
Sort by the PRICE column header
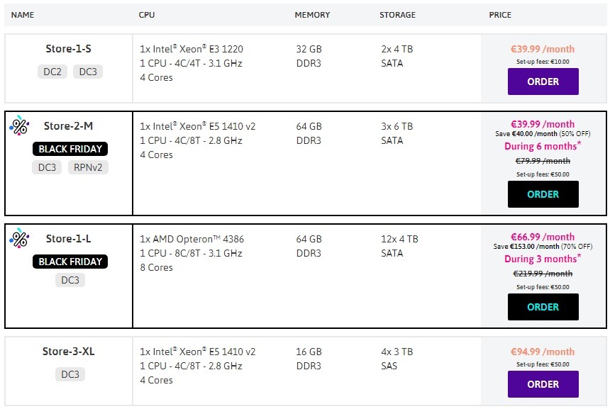500,15
